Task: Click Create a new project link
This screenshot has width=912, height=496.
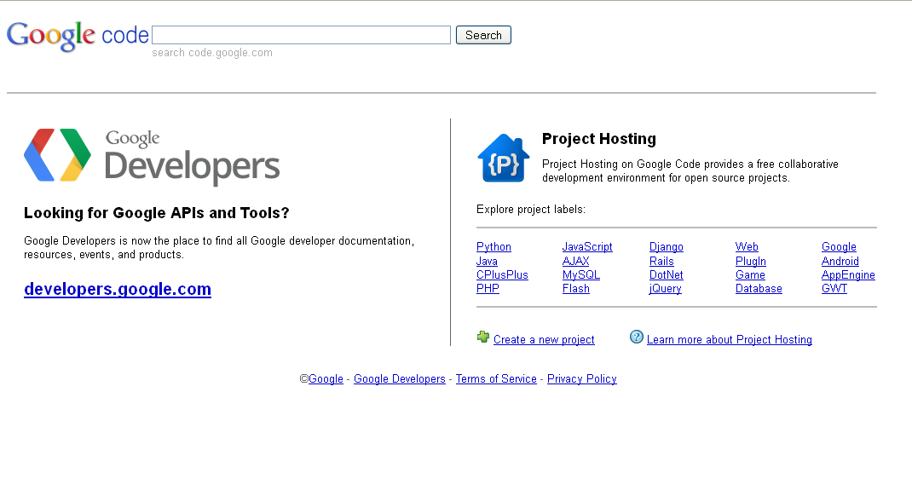Action: (544, 339)
